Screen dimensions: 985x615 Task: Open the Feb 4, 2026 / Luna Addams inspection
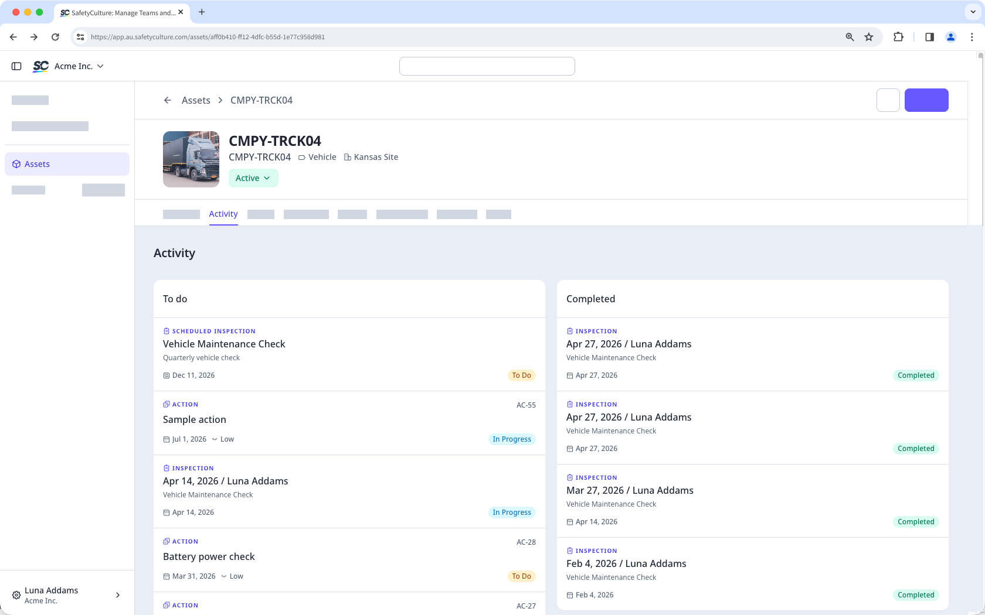(x=753, y=574)
